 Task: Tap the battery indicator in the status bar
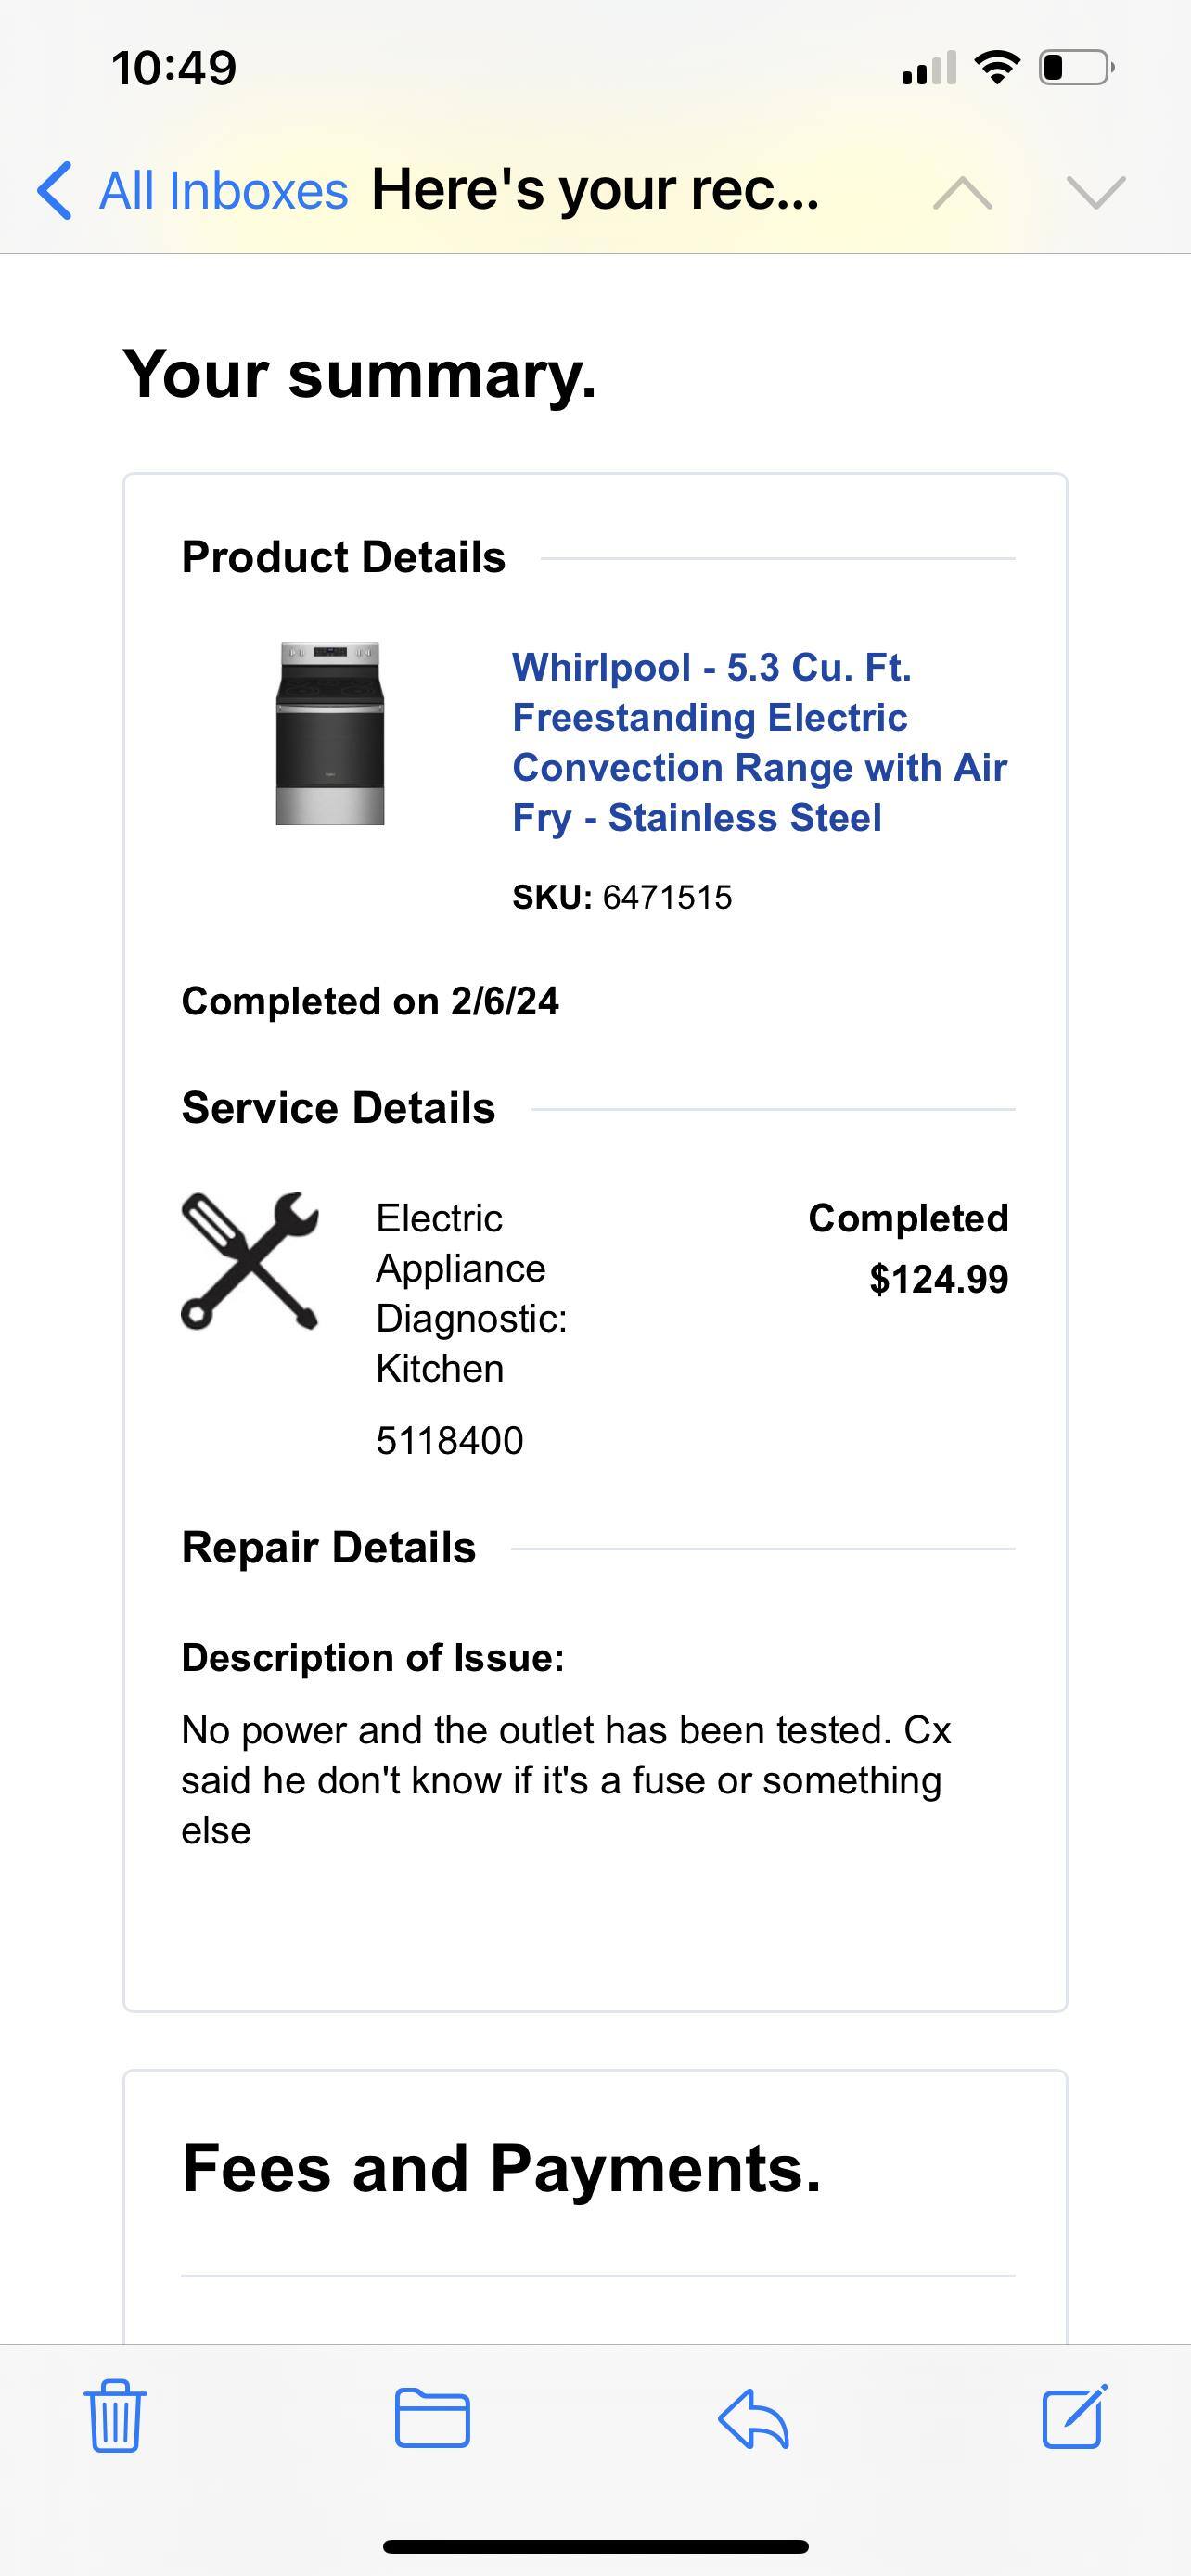coord(1072,67)
